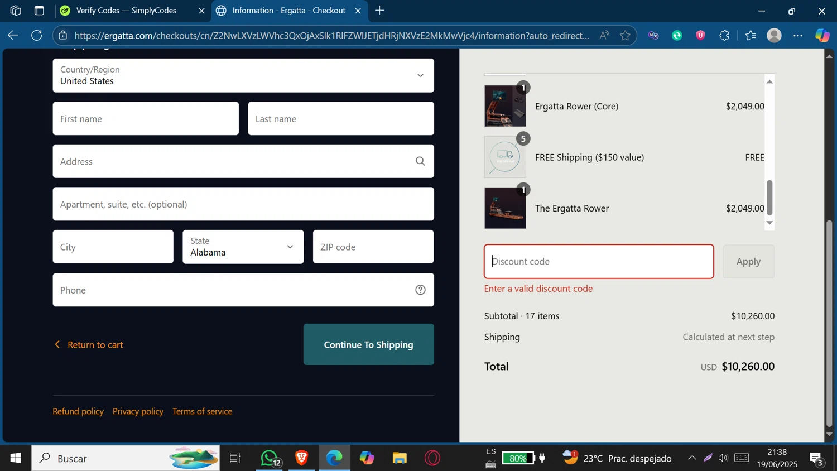Click The Ergatta Rower thumbnail

coord(505,208)
